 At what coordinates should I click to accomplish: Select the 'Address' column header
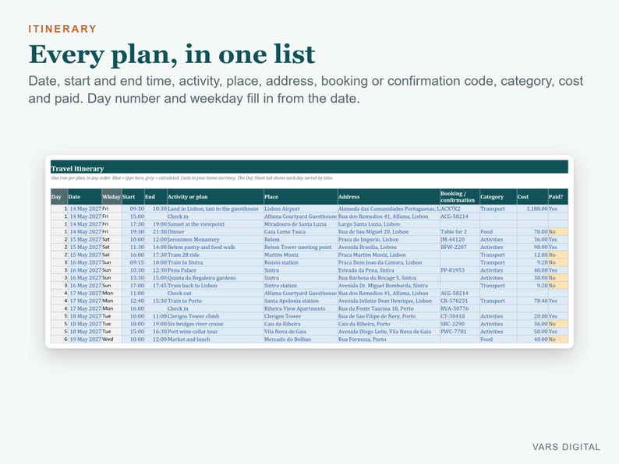pyautogui.click(x=388, y=197)
